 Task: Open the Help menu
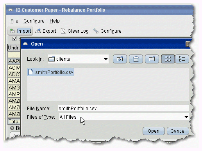coord(55,21)
